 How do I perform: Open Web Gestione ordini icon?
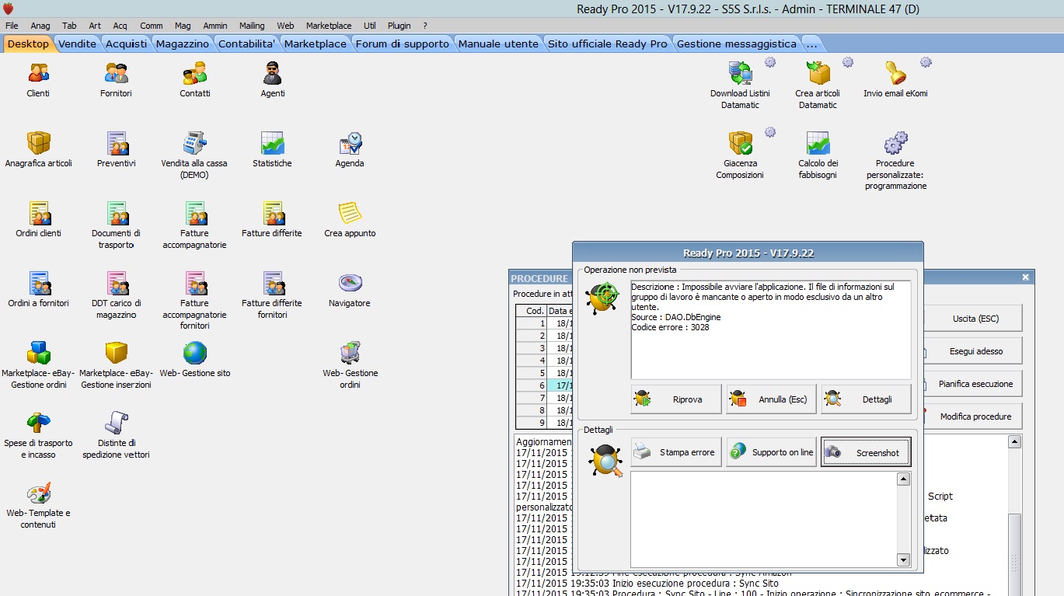coord(350,354)
